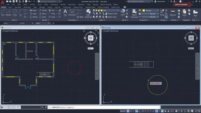This screenshot has height=113, width=201.
Task: Toggle MODEL space button in status bar
Action: pyautogui.click(x=123, y=111)
